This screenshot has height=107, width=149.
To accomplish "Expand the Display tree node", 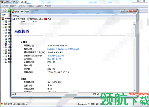I will click(3, 33).
